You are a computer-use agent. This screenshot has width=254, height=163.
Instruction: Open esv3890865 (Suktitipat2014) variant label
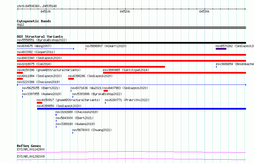pos(126,70)
